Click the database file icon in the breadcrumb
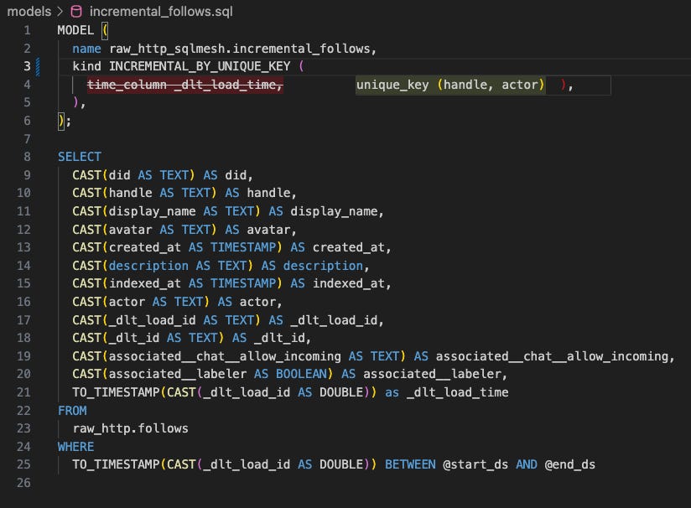The height and width of the screenshot is (508, 691). [76, 12]
